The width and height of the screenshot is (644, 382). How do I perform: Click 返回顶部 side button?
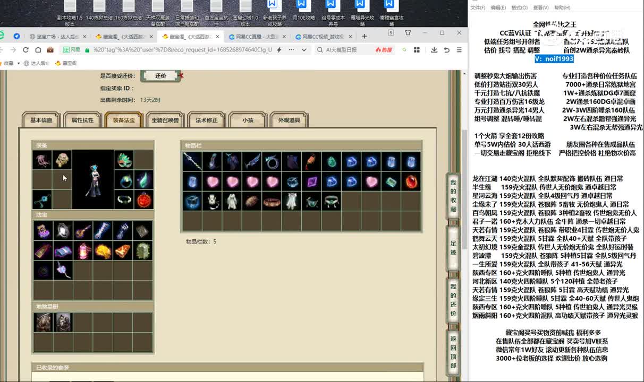453,351
